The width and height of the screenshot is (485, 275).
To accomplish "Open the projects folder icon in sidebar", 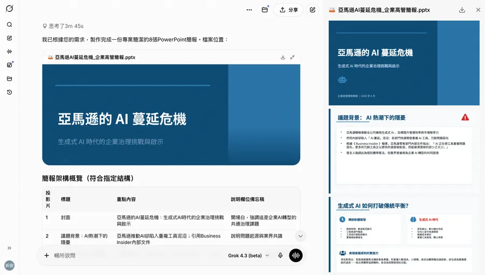I will click(9, 79).
